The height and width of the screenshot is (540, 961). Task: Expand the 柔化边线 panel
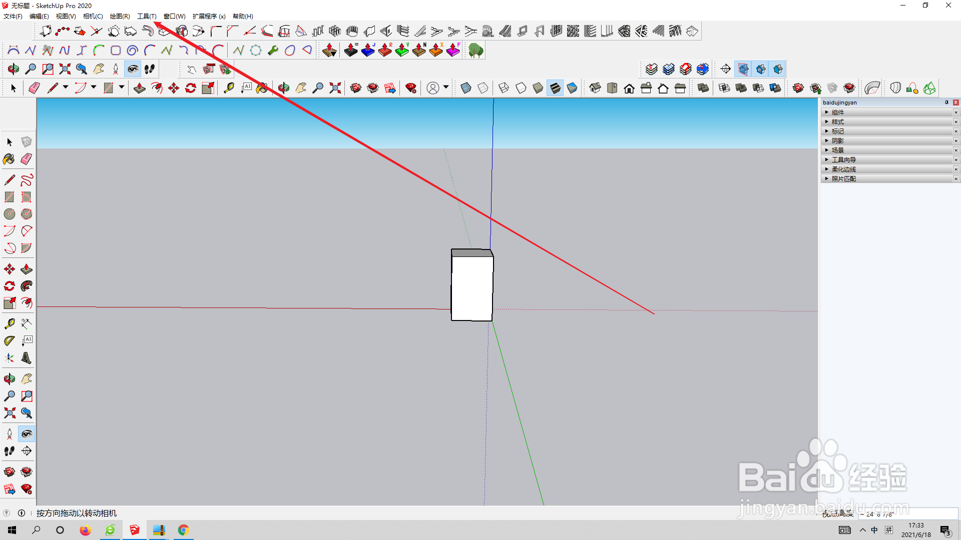[890, 169]
